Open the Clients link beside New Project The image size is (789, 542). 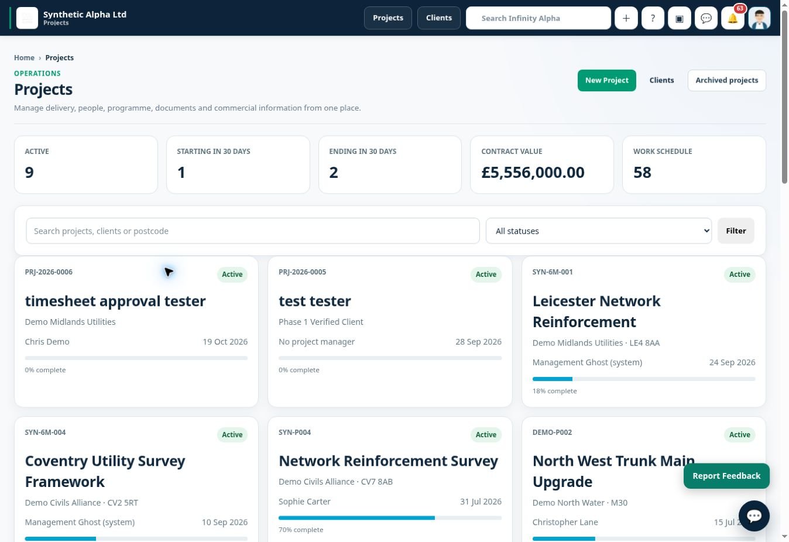[x=661, y=80]
